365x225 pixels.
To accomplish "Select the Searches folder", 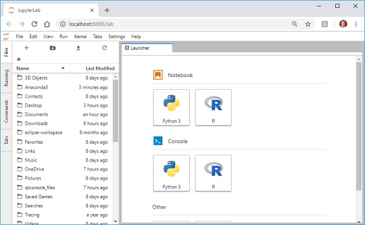I will pos(63,206).
